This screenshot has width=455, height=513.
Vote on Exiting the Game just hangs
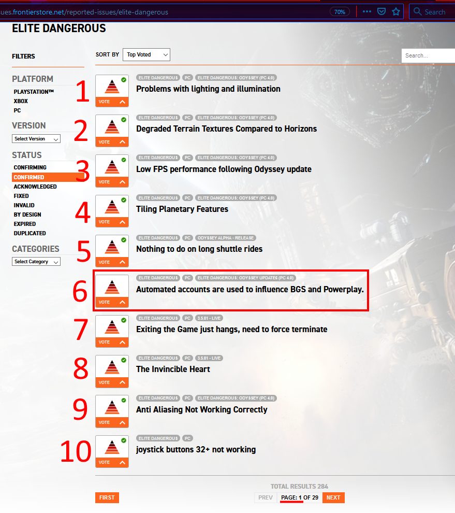[x=112, y=342]
